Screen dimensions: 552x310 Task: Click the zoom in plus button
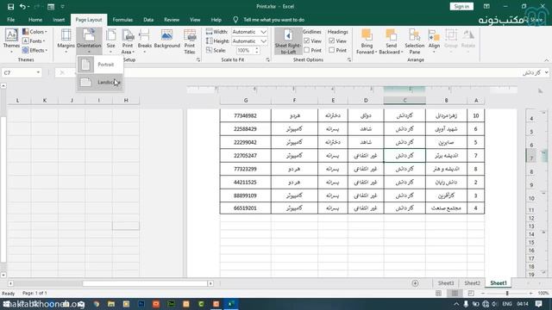click(x=530, y=293)
